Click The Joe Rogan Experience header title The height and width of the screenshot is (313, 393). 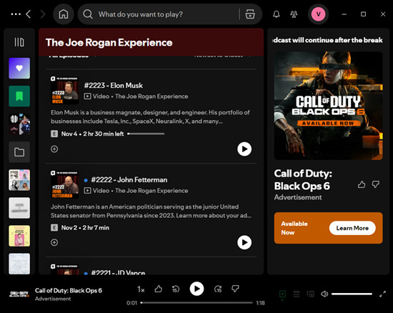point(109,42)
